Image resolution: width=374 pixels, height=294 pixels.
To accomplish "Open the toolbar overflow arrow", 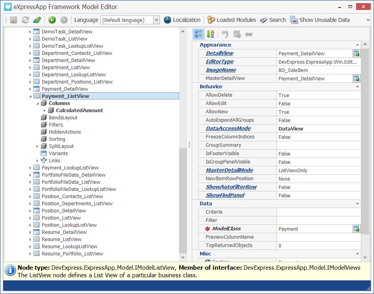I will click(368, 20).
